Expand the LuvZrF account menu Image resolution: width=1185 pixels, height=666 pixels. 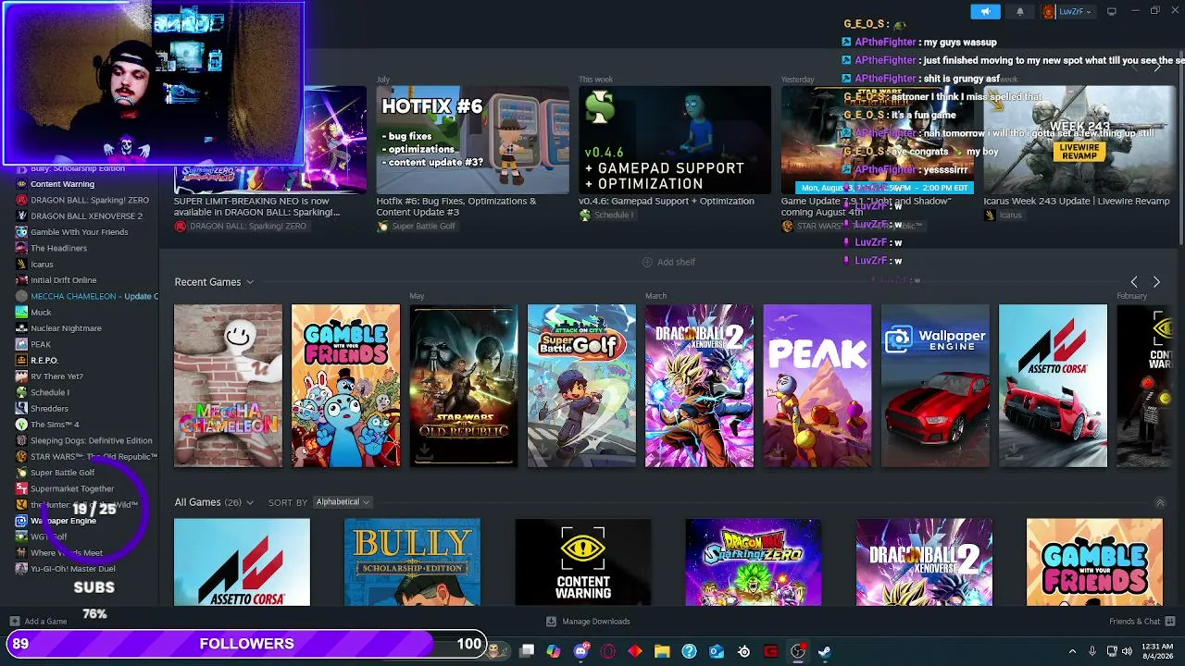1068,11
